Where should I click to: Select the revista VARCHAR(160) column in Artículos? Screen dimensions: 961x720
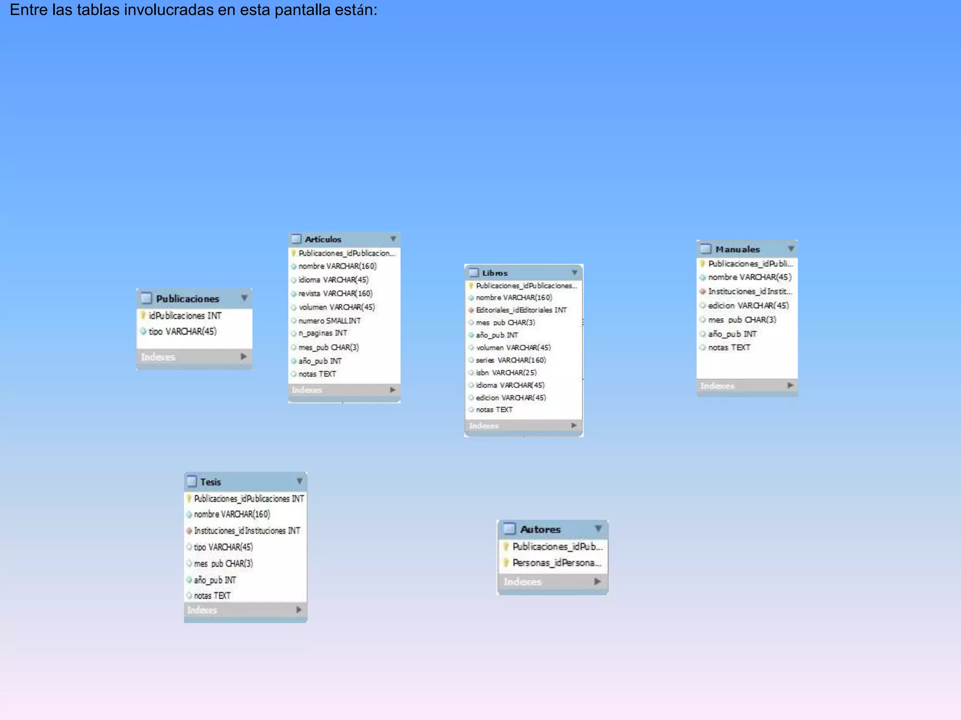[x=335, y=293]
